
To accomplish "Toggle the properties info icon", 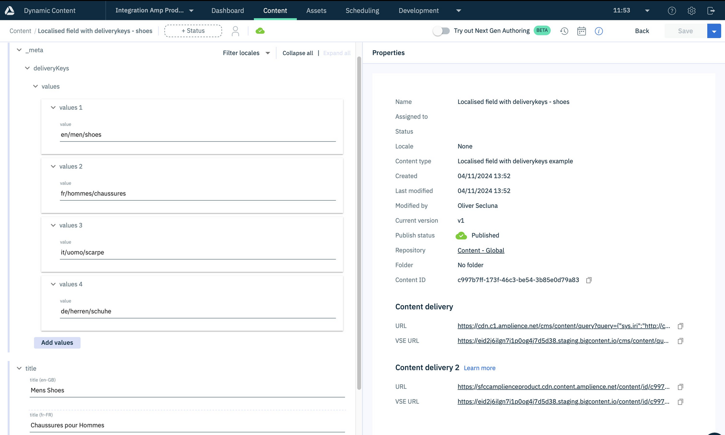I will (599, 31).
